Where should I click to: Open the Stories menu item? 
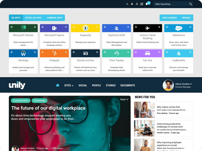111,85
